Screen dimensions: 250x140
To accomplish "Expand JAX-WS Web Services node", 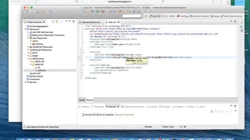I will coord(28,32).
